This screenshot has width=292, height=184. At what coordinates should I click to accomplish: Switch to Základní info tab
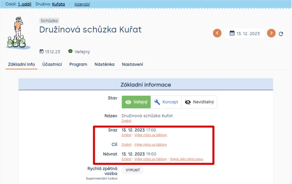click(x=21, y=64)
